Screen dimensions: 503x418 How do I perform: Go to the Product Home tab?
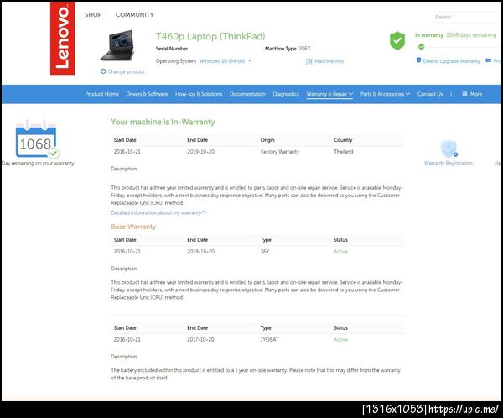pyautogui.click(x=101, y=94)
